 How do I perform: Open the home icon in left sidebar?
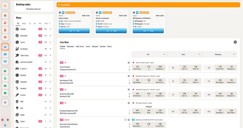(5, 15)
